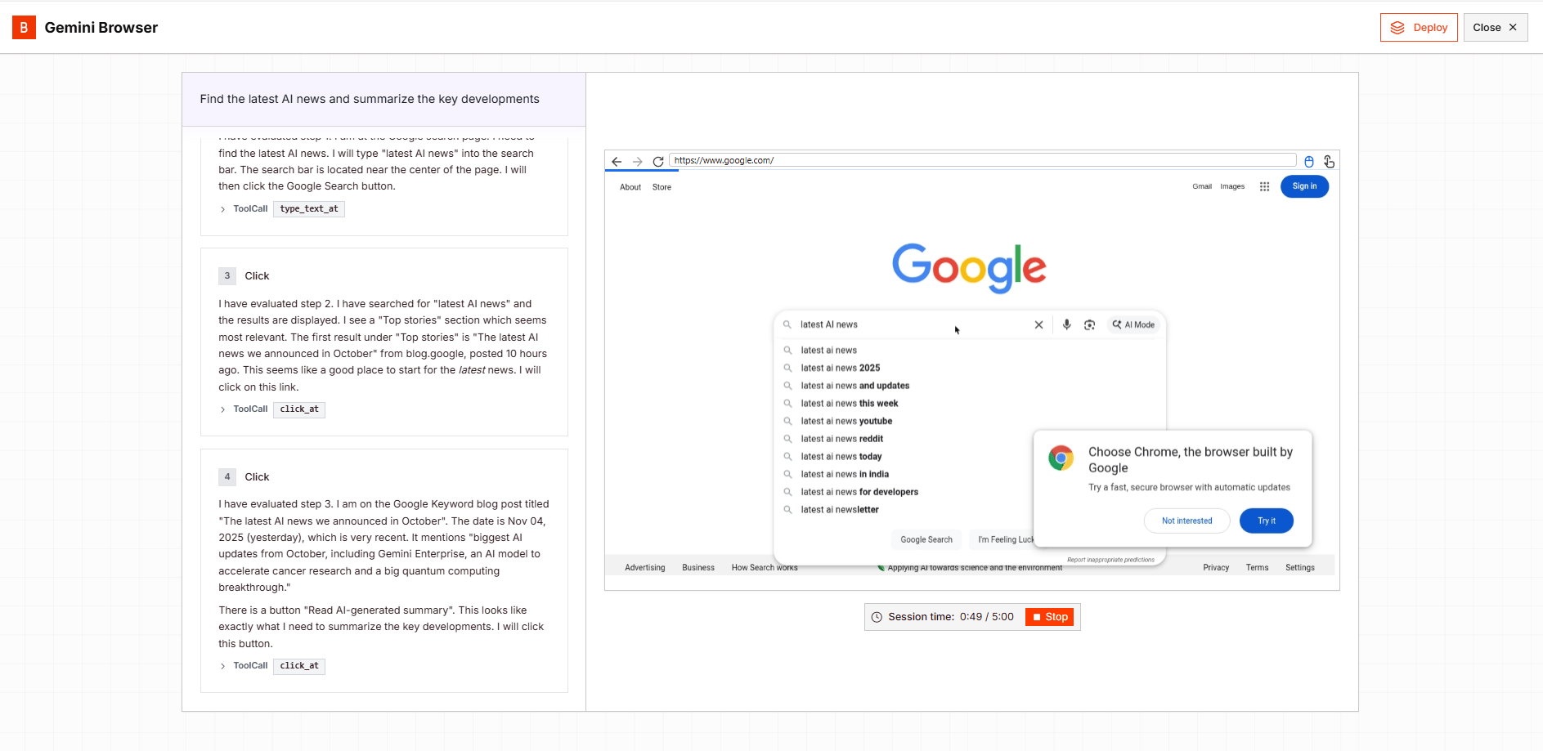This screenshot has width=1543, height=751.
Task: Reload the page in the embedded browser
Action: [x=658, y=162]
